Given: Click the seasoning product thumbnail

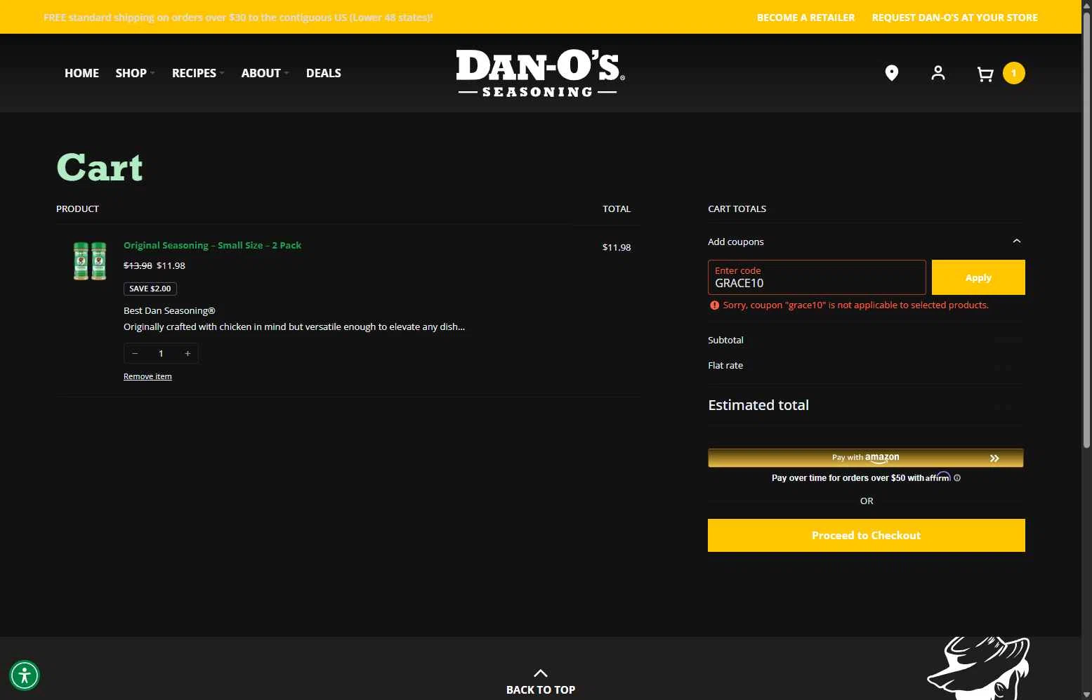Looking at the screenshot, I should click(x=90, y=260).
